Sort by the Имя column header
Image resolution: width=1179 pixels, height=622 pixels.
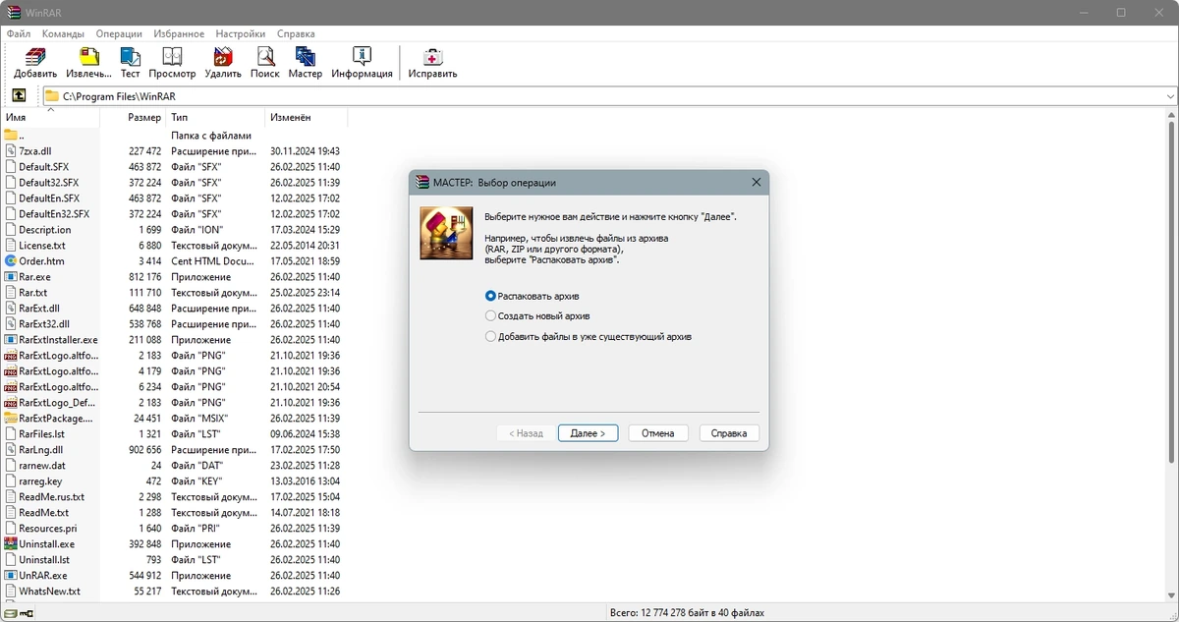[50, 117]
